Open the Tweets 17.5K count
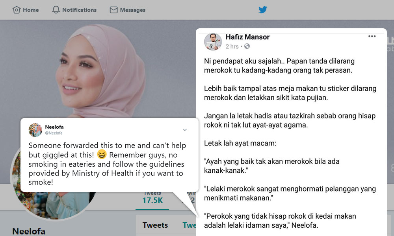394x236 pixels. [152, 198]
